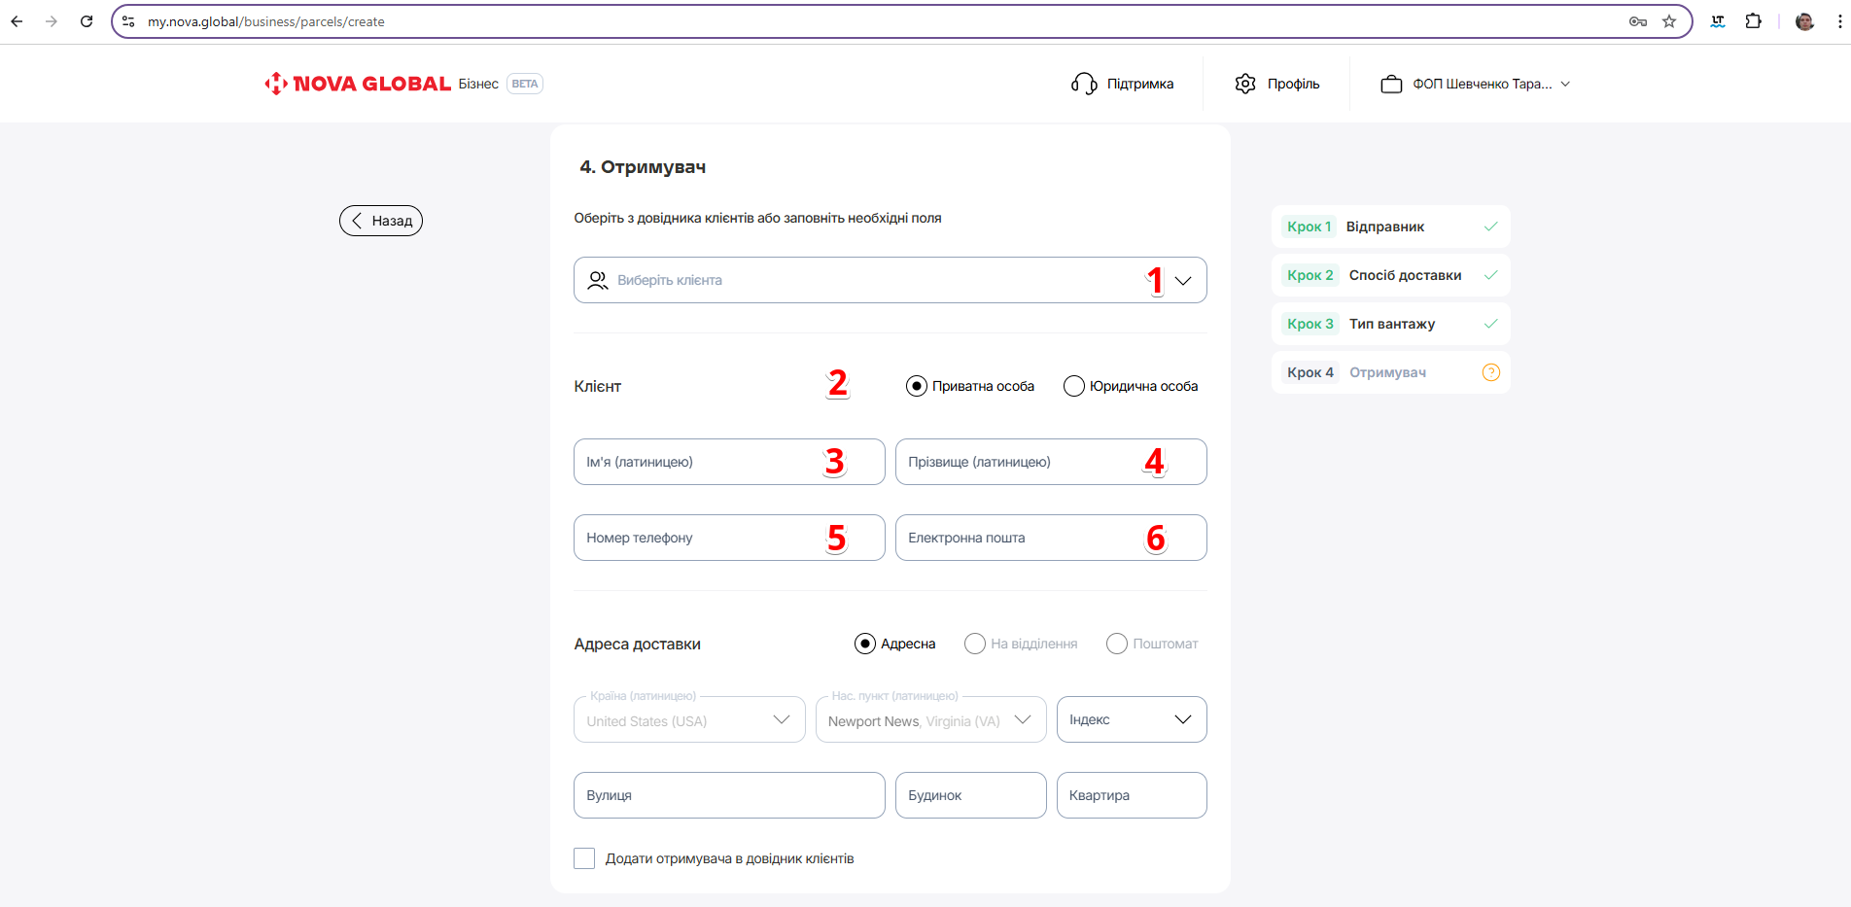Select the Приватна особа radio button

916,386
